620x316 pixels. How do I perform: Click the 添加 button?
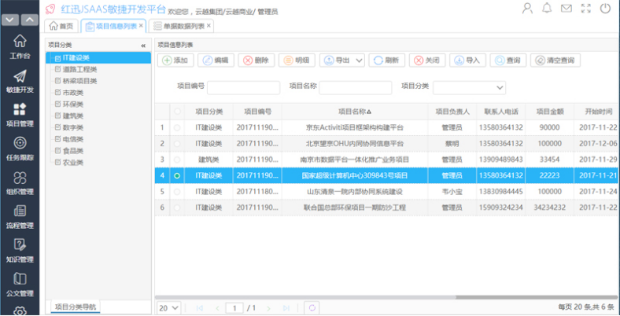click(175, 61)
